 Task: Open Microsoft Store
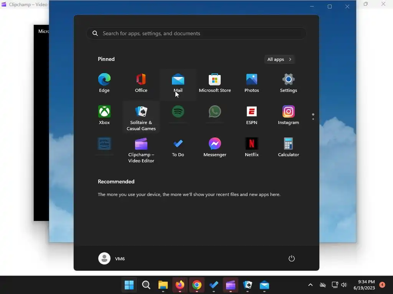[x=215, y=83]
